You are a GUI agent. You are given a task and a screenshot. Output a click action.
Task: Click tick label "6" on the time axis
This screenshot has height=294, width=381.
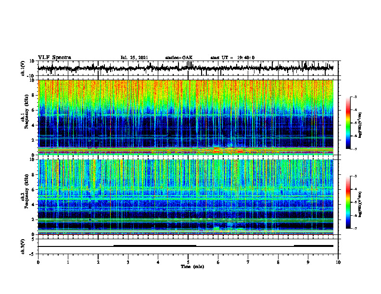pos(218,262)
